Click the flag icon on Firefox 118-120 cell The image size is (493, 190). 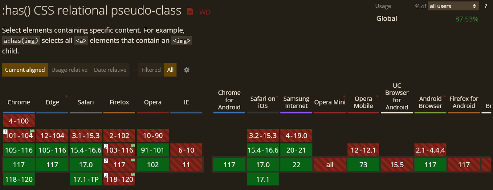click(x=132, y=175)
